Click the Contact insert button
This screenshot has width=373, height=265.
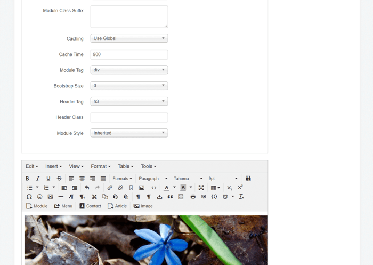point(90,206)
